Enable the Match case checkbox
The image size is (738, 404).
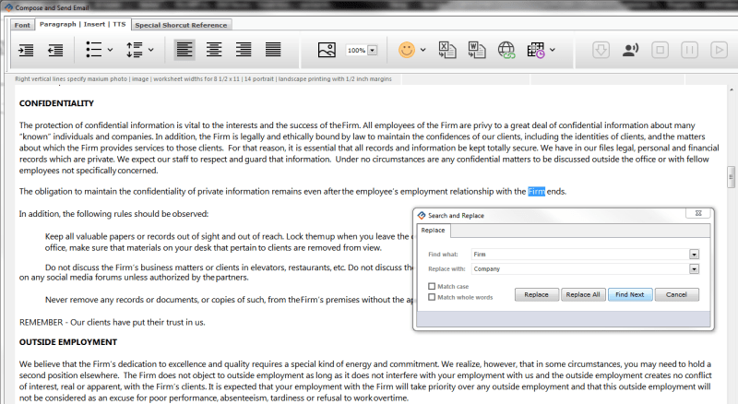click(x=432, y=286)
